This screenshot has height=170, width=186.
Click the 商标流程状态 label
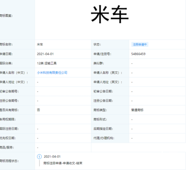[x=9, y=161]
